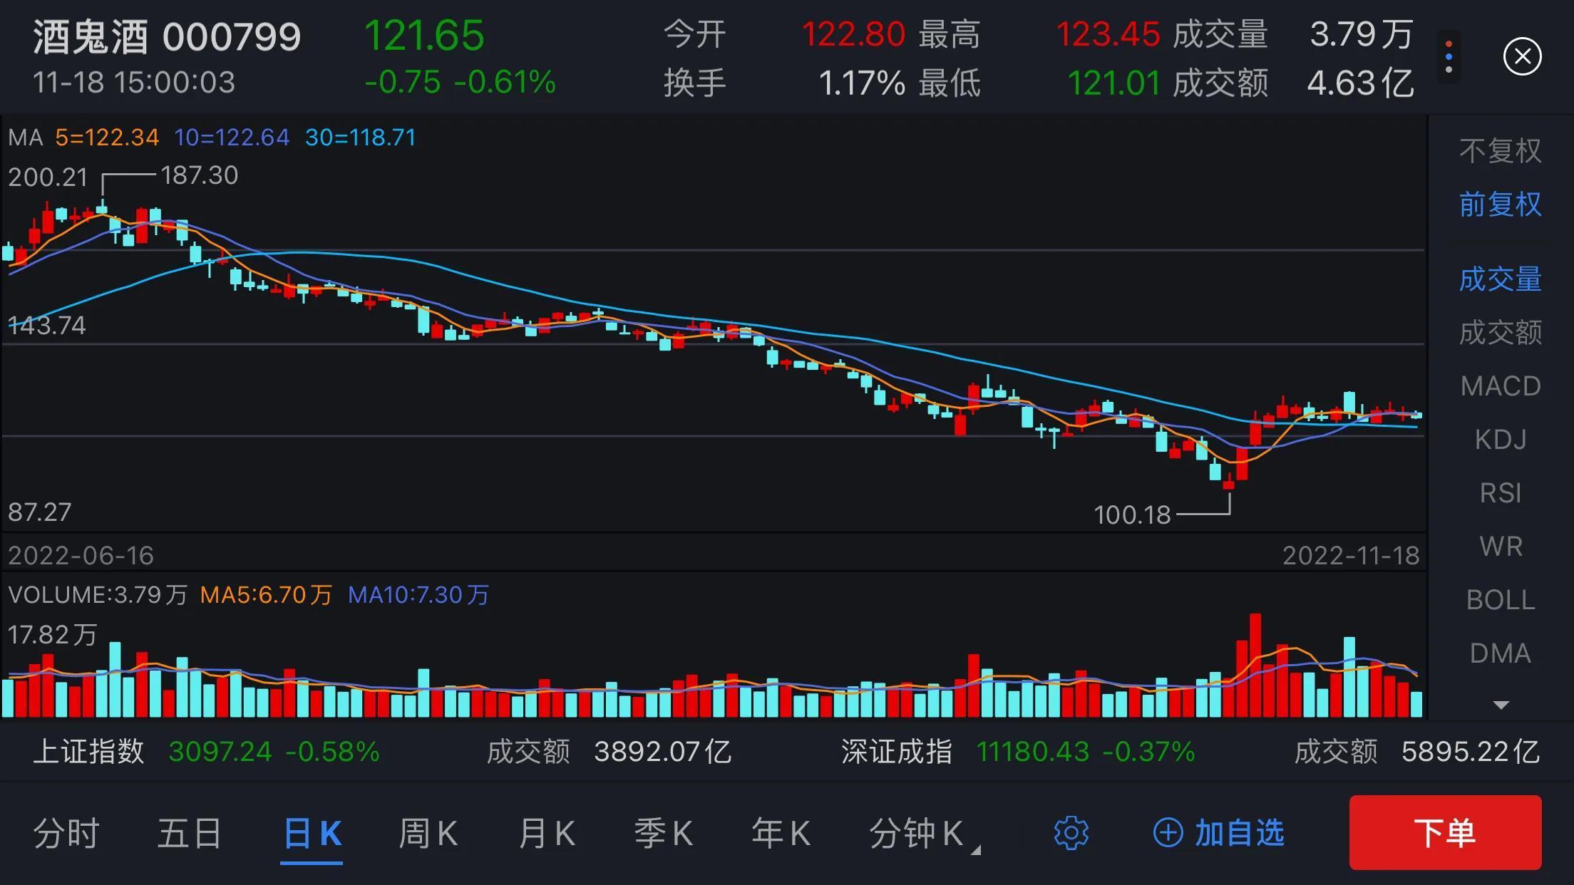
Task: Tap the 上证指数 成交额 3892.07亿 value
Action: click(662, 752)
